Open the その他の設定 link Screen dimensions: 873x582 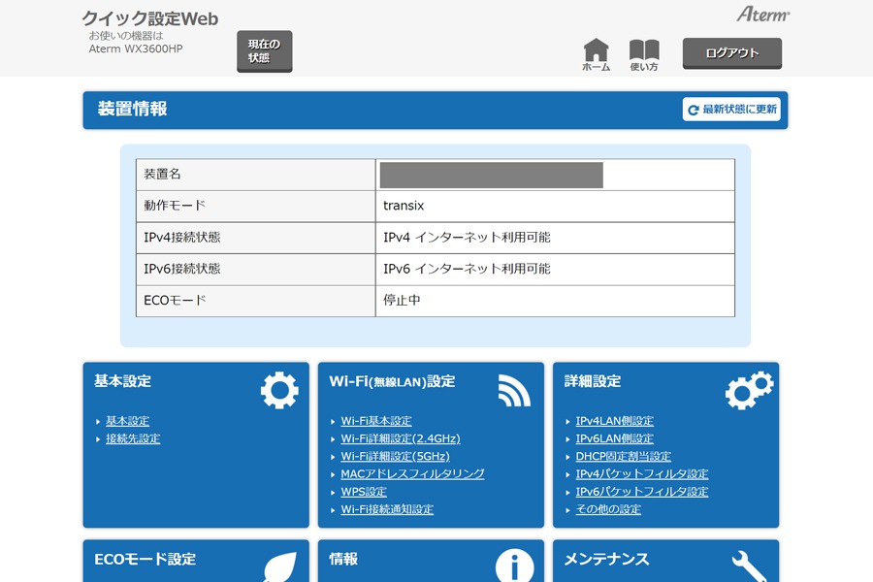[x=608, y=509]
